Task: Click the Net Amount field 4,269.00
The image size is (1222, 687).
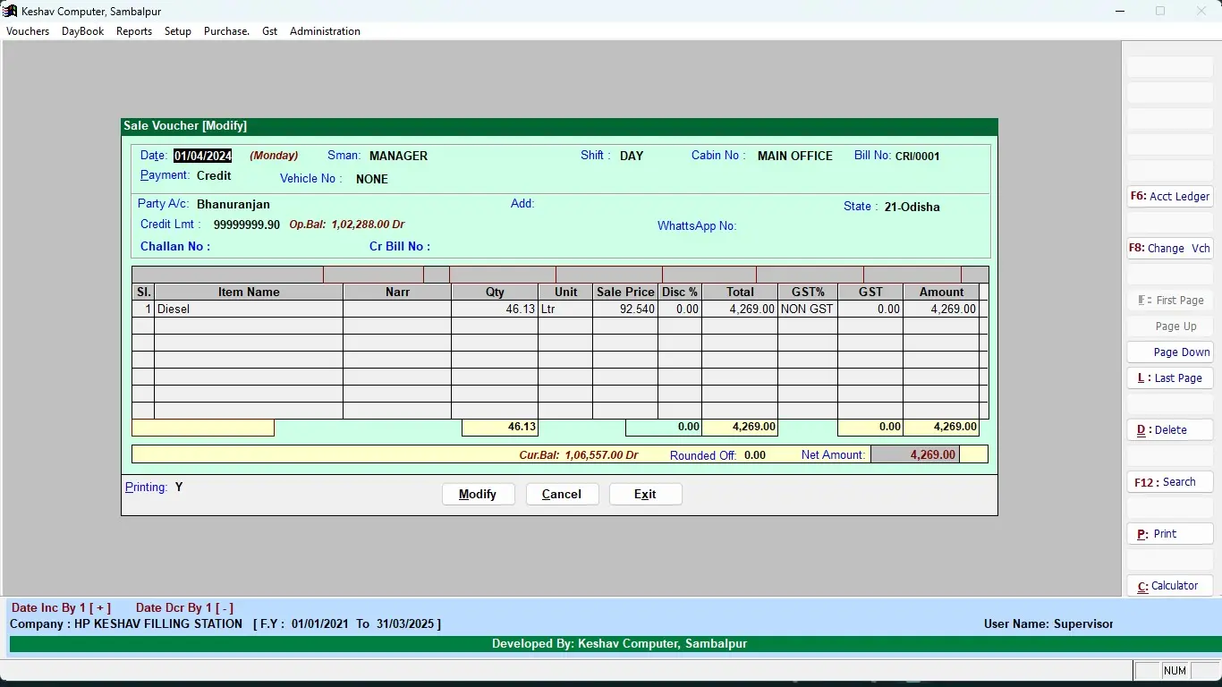Action: click(x=915, y=454)
